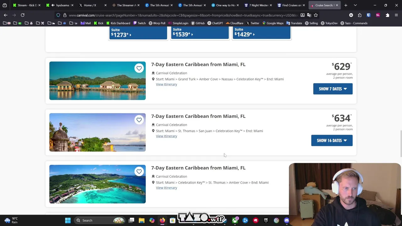Screen dimensions: 402x226
Task: Open the weather widget showing 16°C Rain
Action: [x=11, y=220]
